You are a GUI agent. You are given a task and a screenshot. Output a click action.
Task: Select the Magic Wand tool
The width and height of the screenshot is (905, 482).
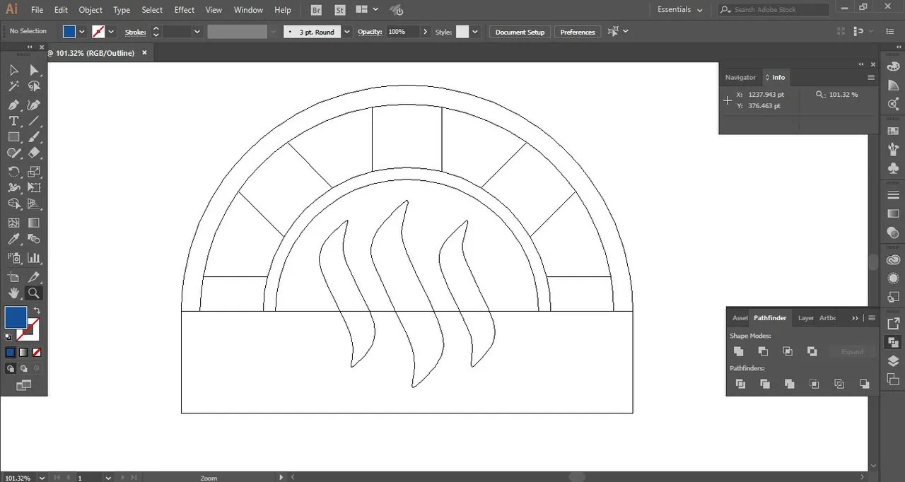tap(13, 86)
